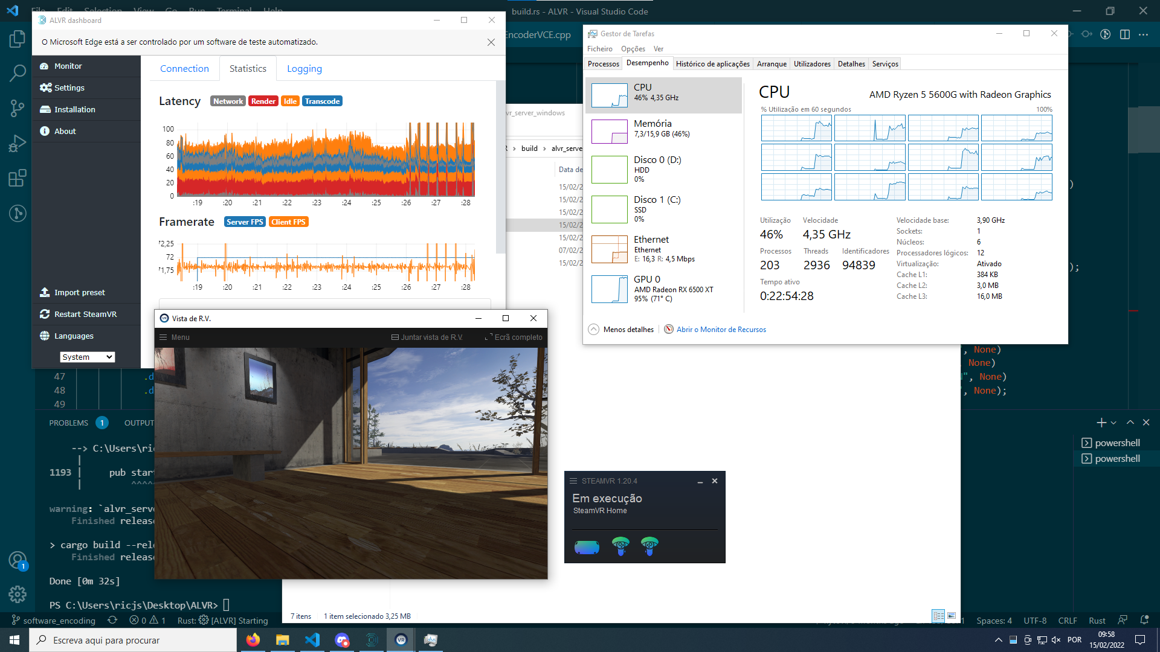Viewport: 1160px width, 652px height.
Task: Toggle Render latency legend badge
Action: [263, 101]
